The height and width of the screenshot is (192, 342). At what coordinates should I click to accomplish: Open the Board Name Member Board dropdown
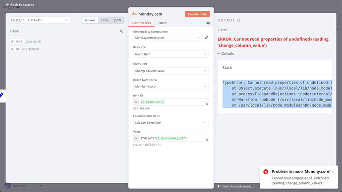click(x=171, y=87)
